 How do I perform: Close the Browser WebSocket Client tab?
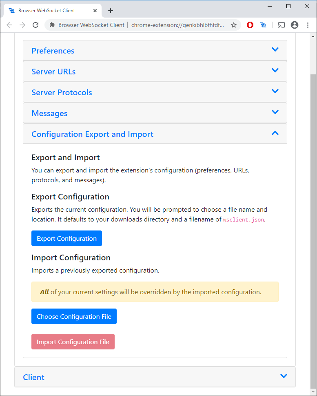click(x=95, y=11)
